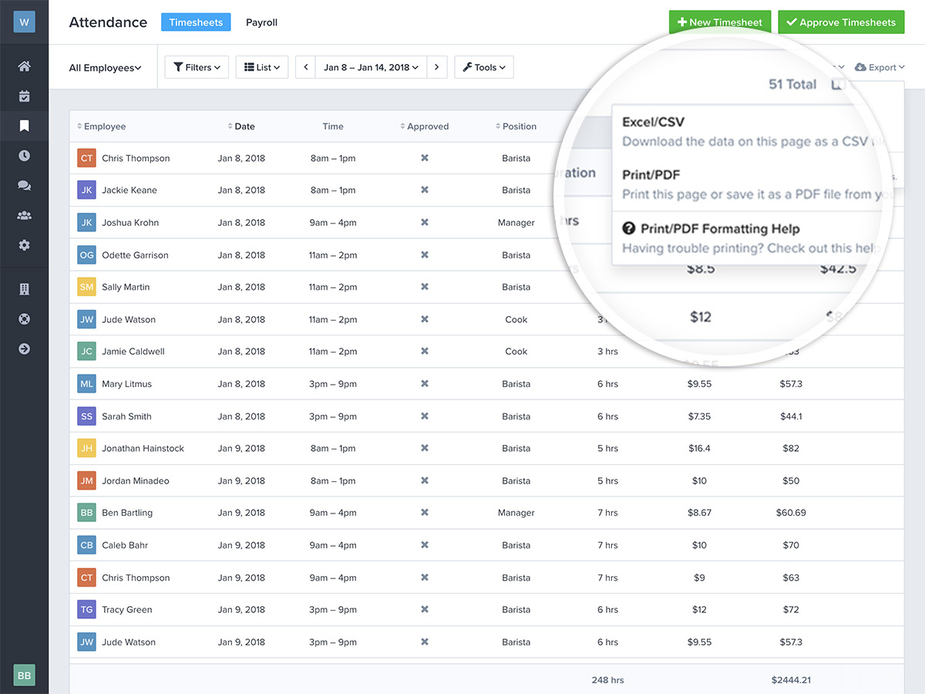Toggle approval X for Caleb Bahr
925x694 pixels.
point(424,544)
